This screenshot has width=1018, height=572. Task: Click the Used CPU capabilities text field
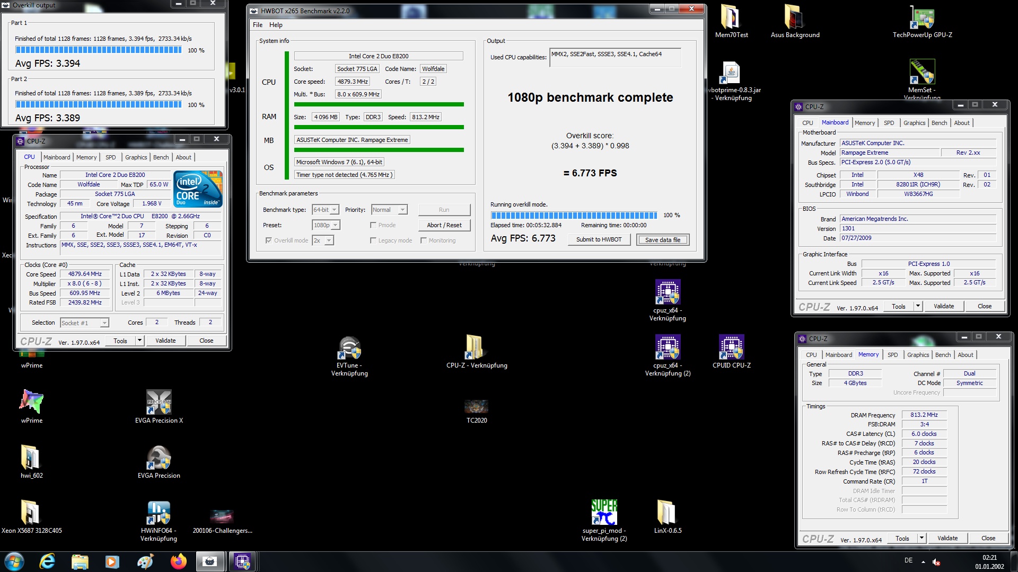coord(615,57)
